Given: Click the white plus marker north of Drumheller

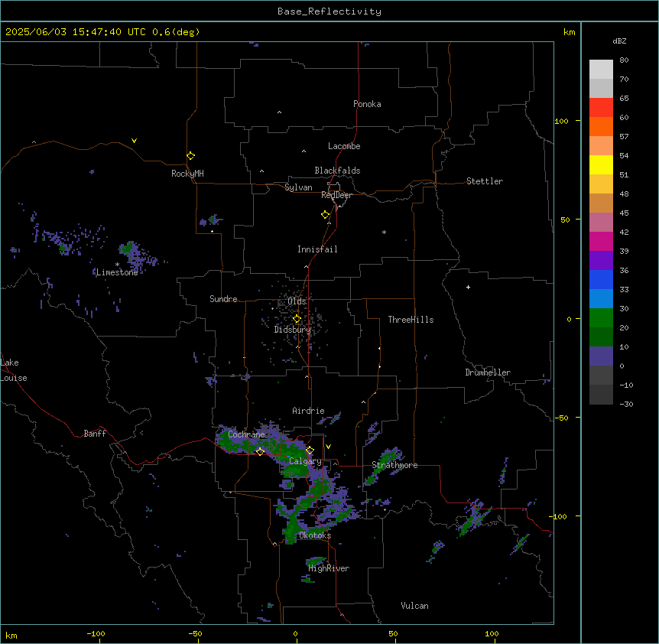Looking at the screenshot, I should 468,287.
